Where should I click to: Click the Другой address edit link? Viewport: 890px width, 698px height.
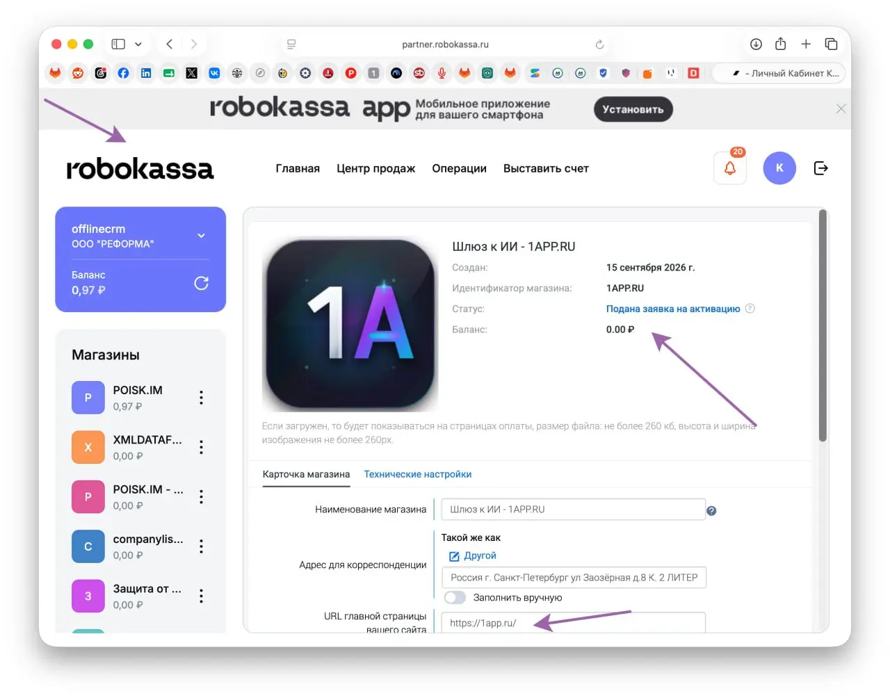(x=473, y=555)
